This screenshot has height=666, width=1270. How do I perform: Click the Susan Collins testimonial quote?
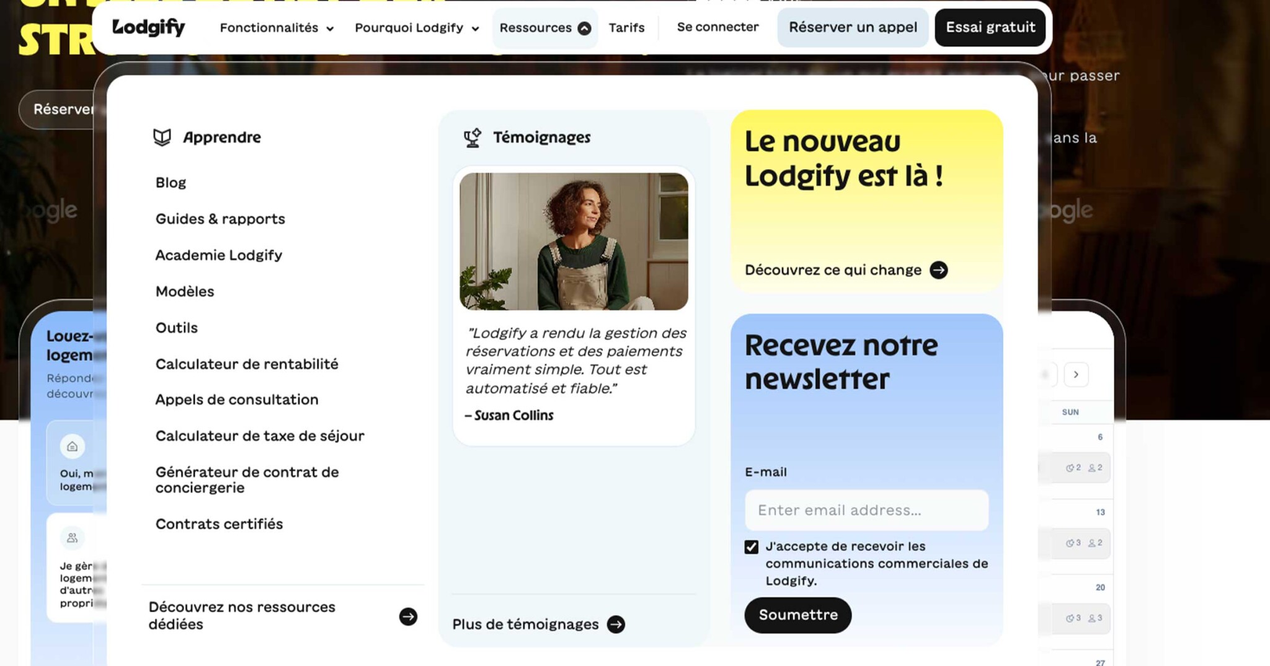575,361
